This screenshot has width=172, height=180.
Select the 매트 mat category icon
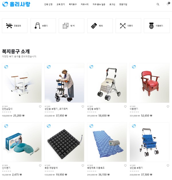pyautogui.click(x=94, y=26)
